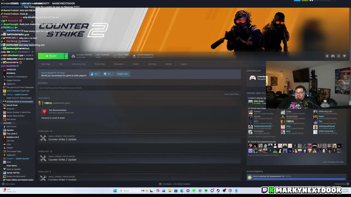Open Steam from the Windows taskbar
Viewport: 351px width, 197px height.
[x=218, y=191]
